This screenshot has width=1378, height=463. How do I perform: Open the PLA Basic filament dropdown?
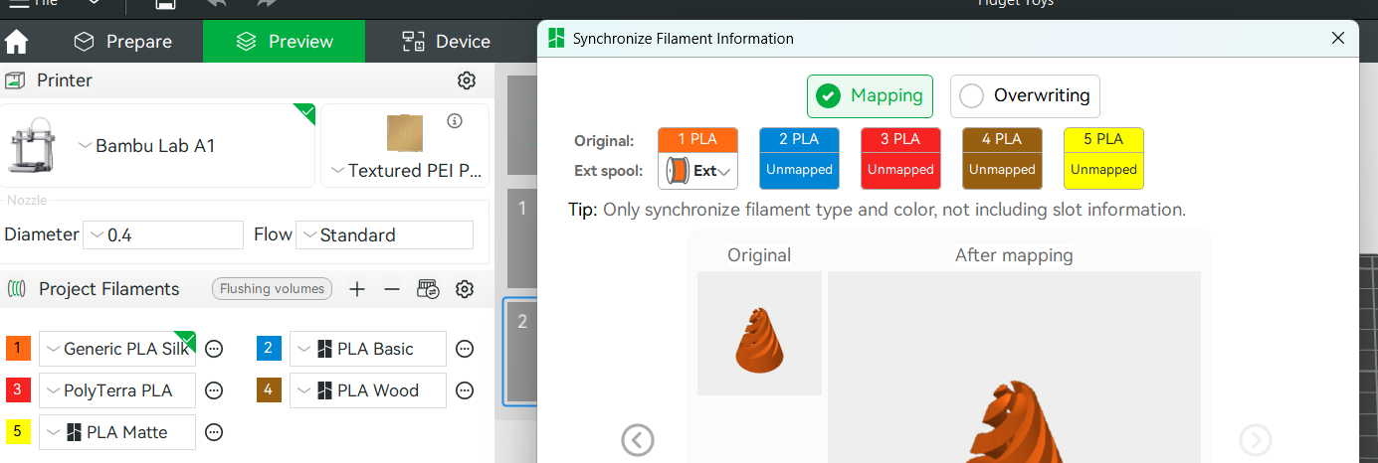pyautogui.click(x=368, y=349)
